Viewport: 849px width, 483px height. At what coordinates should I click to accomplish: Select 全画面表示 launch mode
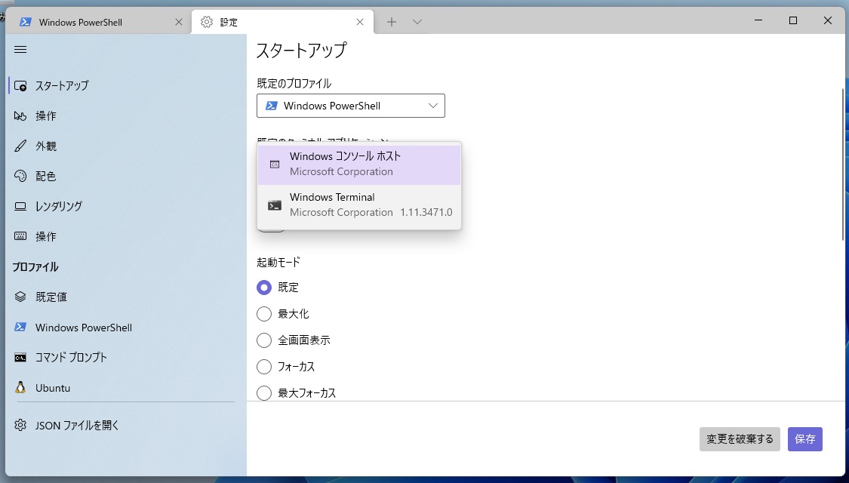[x=294, y=340]
